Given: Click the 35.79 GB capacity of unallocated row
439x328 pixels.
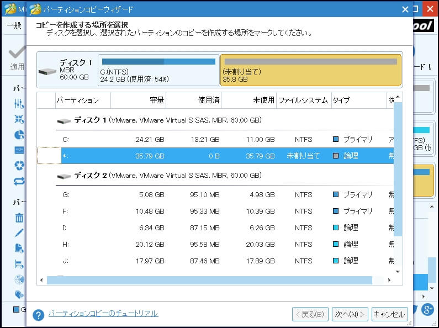Looking at the screenshot, I should tap(150, 156).
